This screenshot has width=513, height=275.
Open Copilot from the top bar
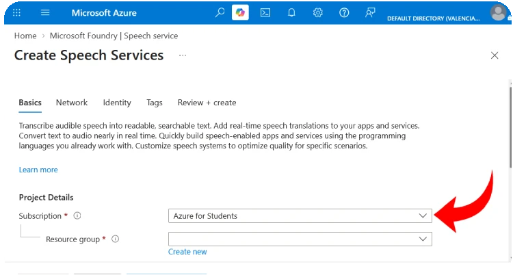pyautogui.click(x=240, y=12)
